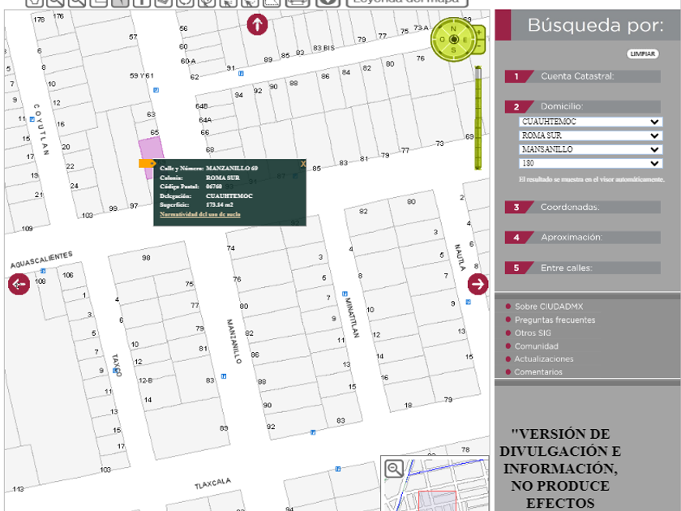Pan the map west with the left arrow
The width and height of the screenshot is (681, 511).
[19, 284]
